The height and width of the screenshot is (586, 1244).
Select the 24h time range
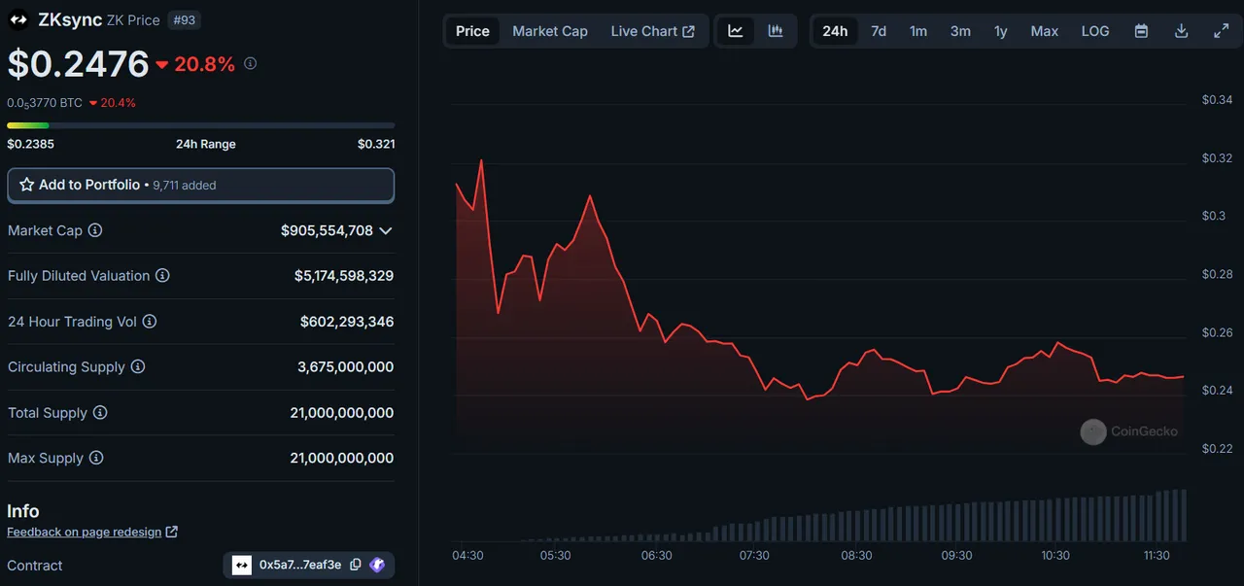(x=835, y=31)
